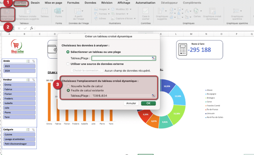Select 'Utiliser une source de données externe' option
Screen dimensions: 254x155
[x=68, y=64]
